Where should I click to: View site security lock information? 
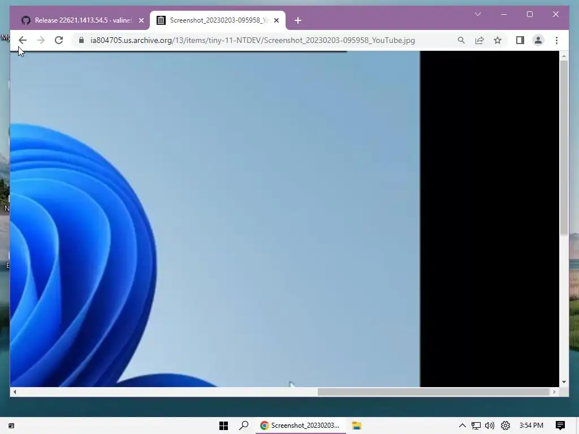(x=81, y=40)
